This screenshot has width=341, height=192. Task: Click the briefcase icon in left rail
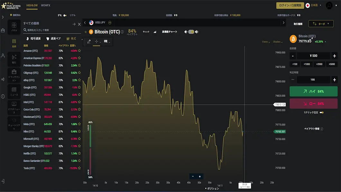(x=3, y=31)
